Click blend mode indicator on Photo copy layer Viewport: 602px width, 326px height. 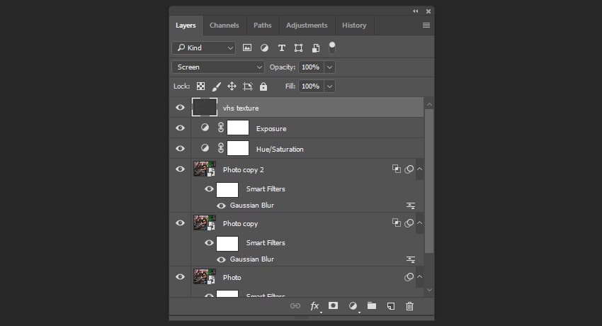(x=396, y=223)
